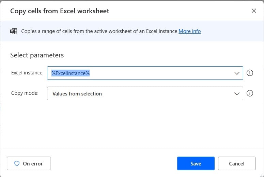Click the shield icon on On error
This screenshot has width=264, height=177.
coord(17,163)
